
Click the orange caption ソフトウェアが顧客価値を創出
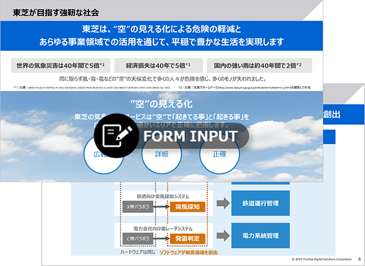point(189,252)
